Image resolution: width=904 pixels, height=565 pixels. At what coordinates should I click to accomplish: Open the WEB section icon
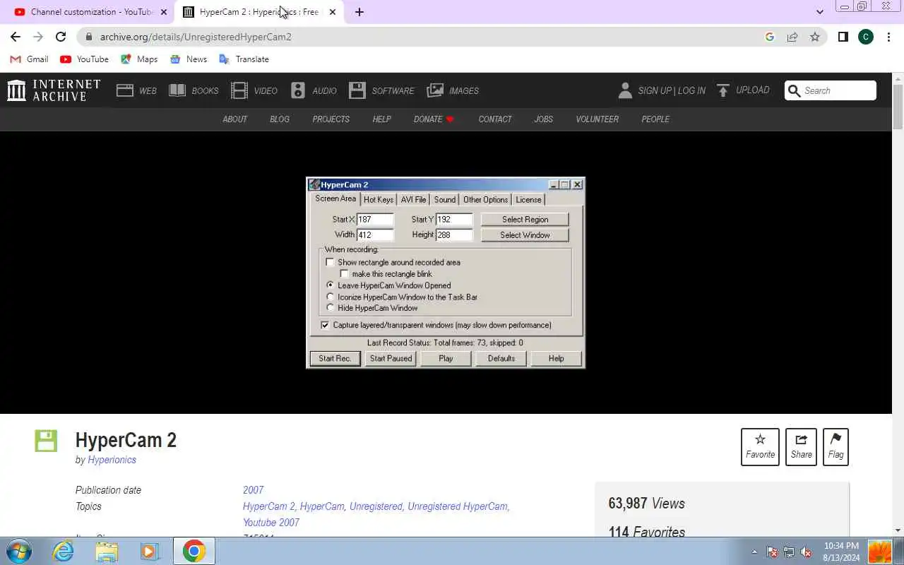[x=125, y=90]
